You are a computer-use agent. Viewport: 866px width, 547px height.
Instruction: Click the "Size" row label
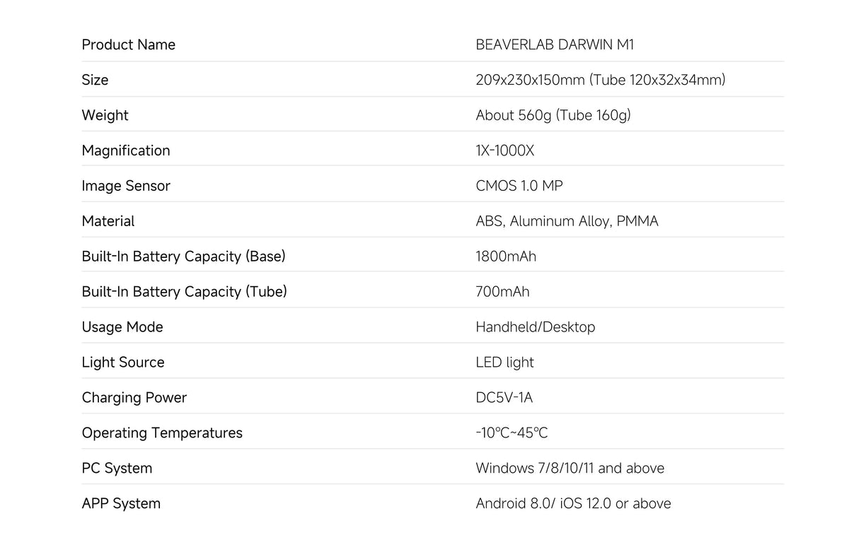(x=95, y=80)
